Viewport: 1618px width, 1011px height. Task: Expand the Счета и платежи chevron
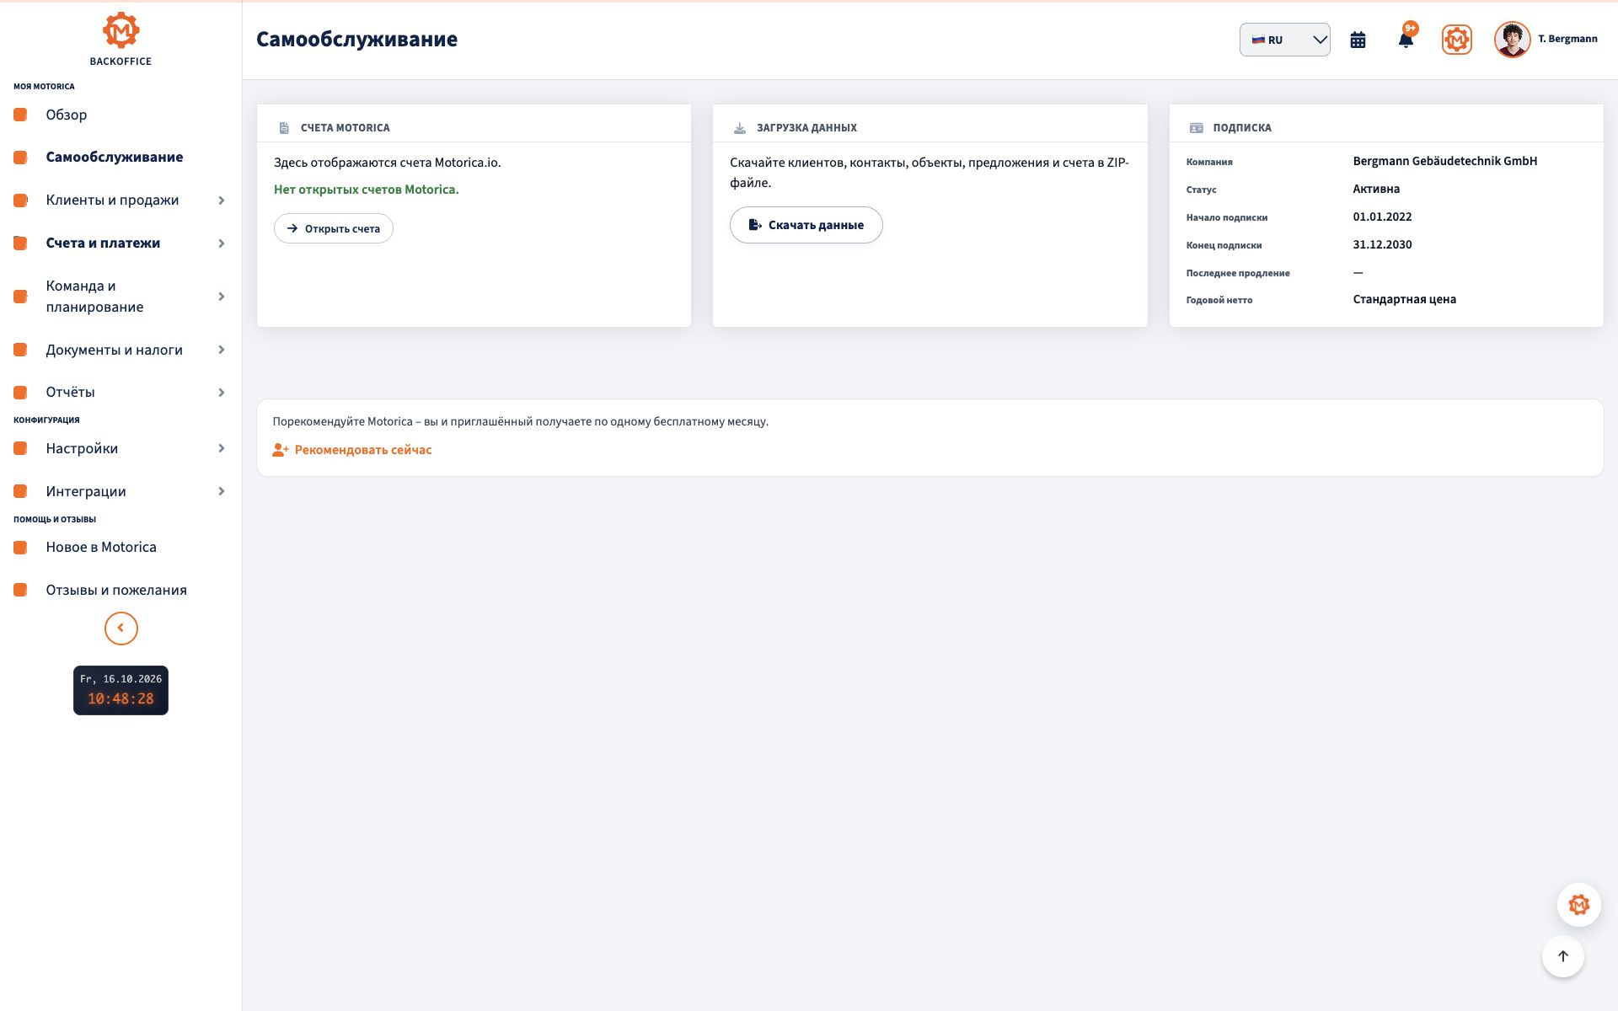tap(222, 243)
